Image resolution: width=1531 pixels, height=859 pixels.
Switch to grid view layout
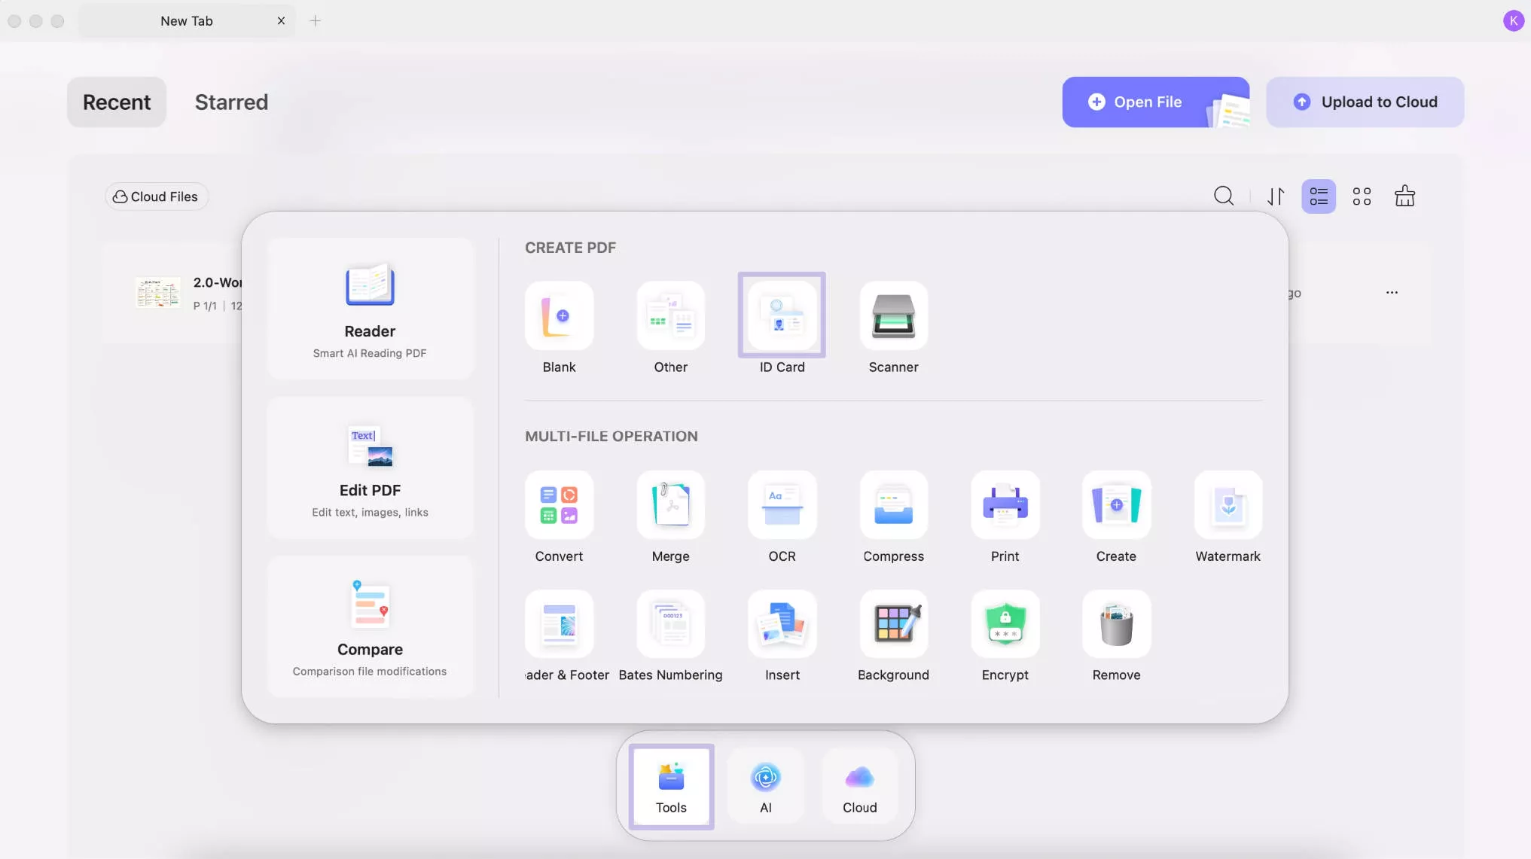[x=1362, y=196]
